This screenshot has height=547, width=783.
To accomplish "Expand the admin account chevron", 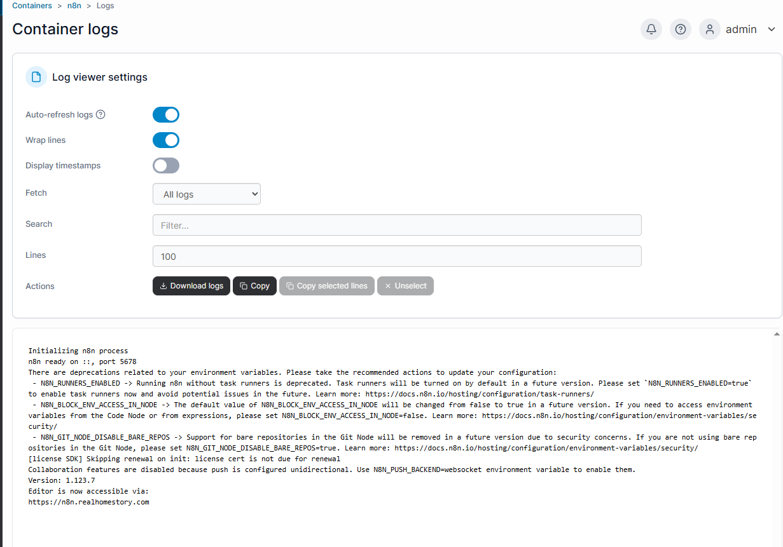I will [x=772, y=29].
